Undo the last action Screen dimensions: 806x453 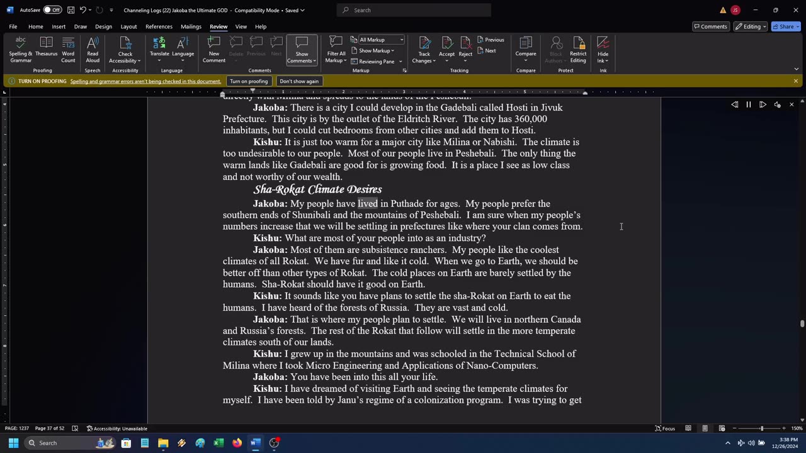pos(82,10)
